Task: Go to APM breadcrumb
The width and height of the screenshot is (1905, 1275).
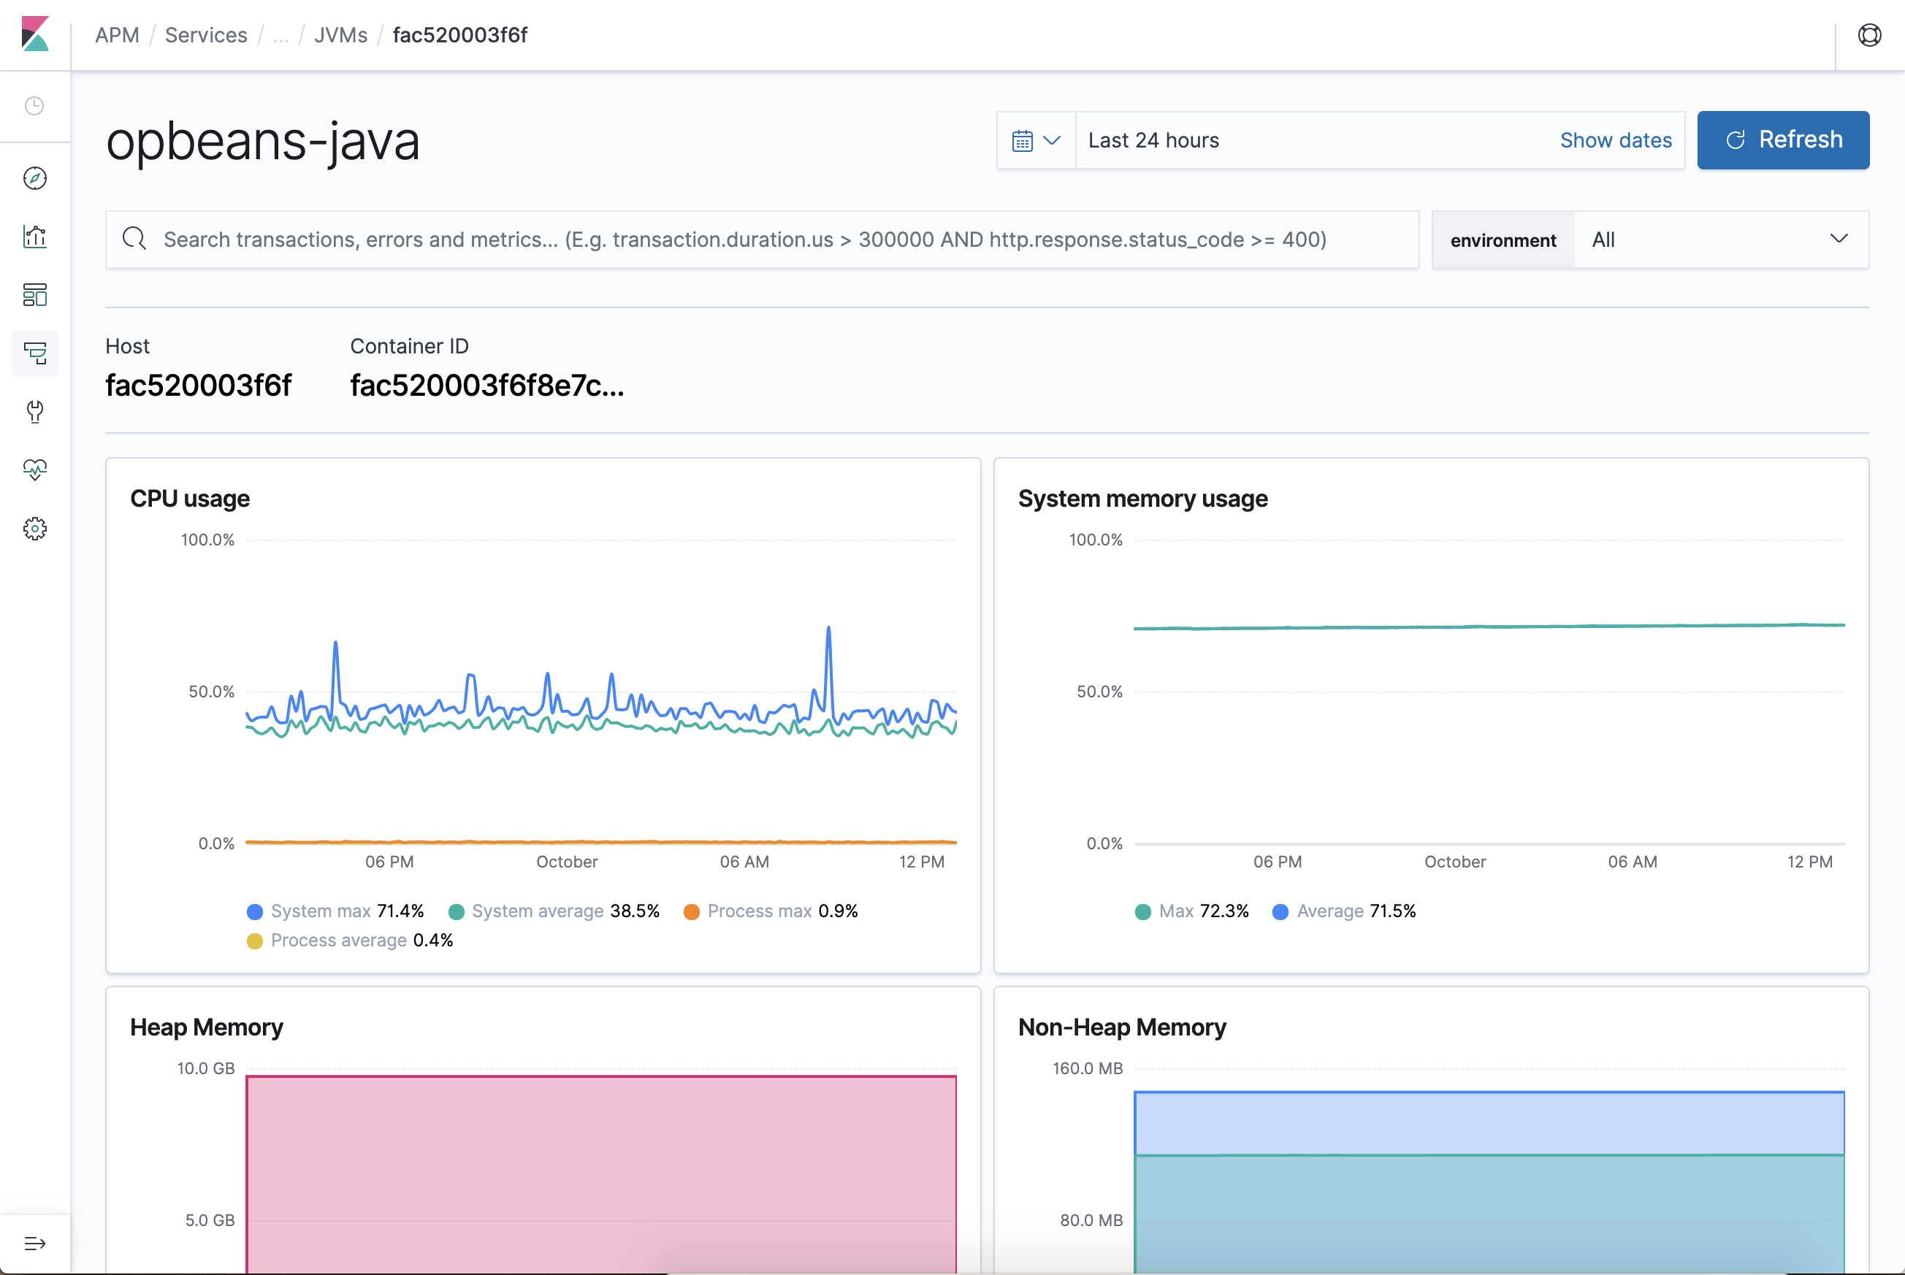Action: click(x=117, y=35)
